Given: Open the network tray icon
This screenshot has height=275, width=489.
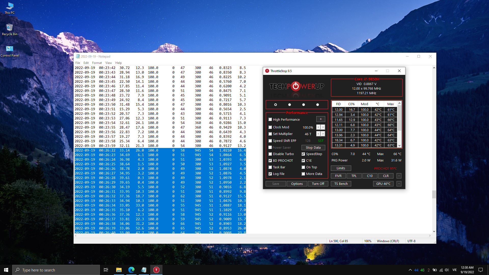Looking at the screenshot, I should coord(441,270).
